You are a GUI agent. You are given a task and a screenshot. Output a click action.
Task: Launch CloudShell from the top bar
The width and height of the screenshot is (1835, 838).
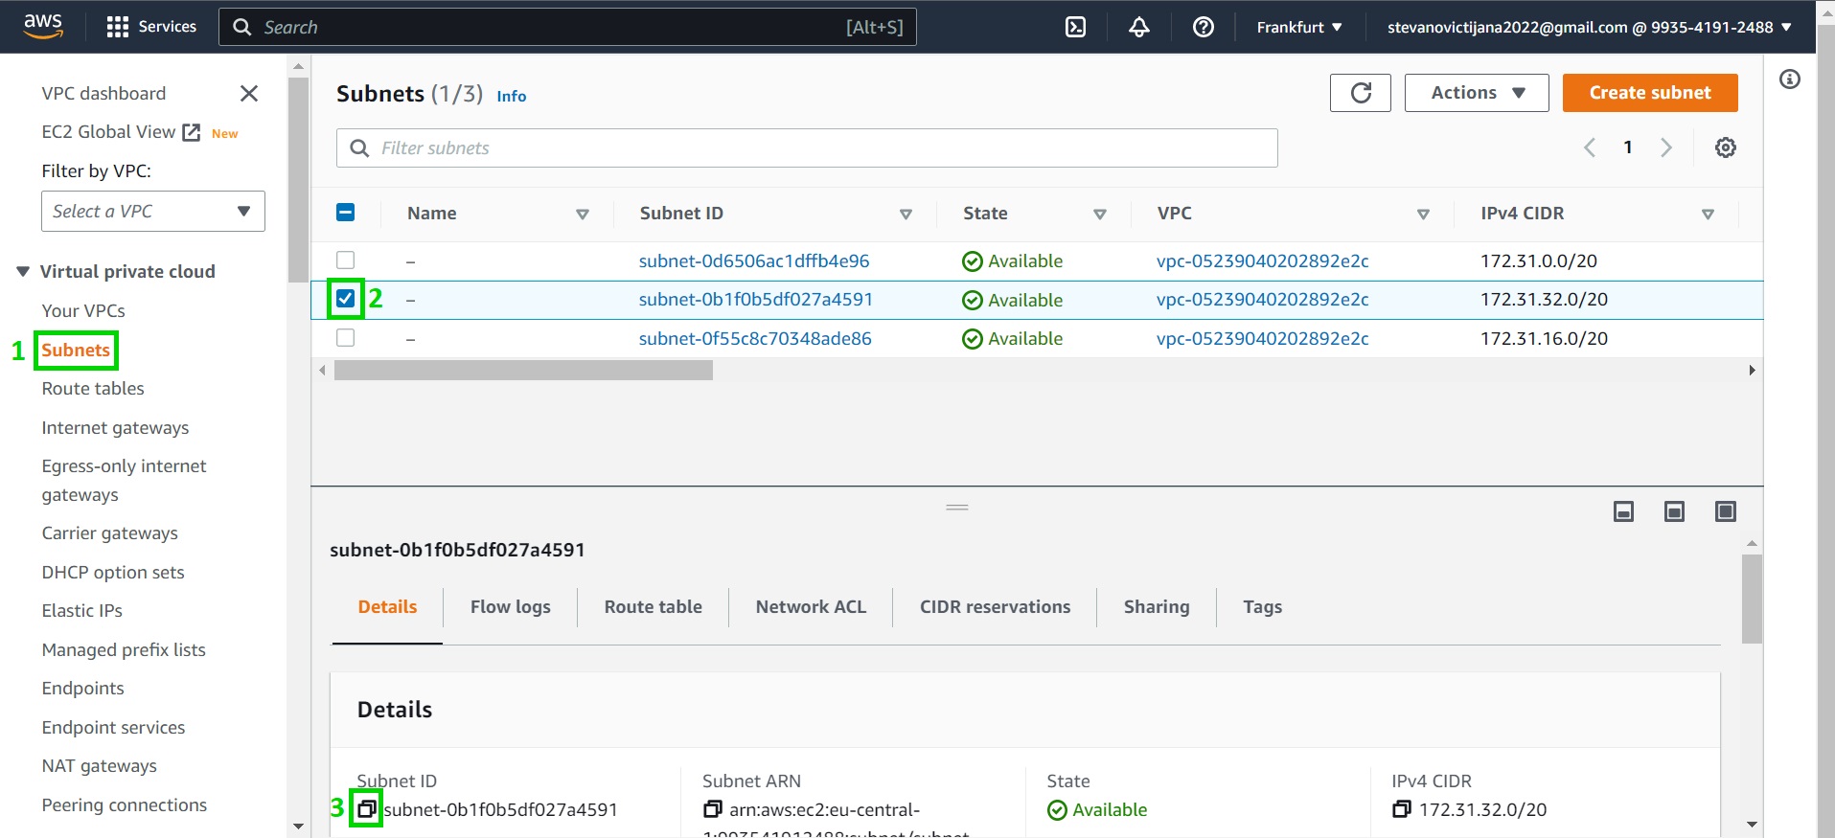pyautogui.click(x=1075, y=27)
